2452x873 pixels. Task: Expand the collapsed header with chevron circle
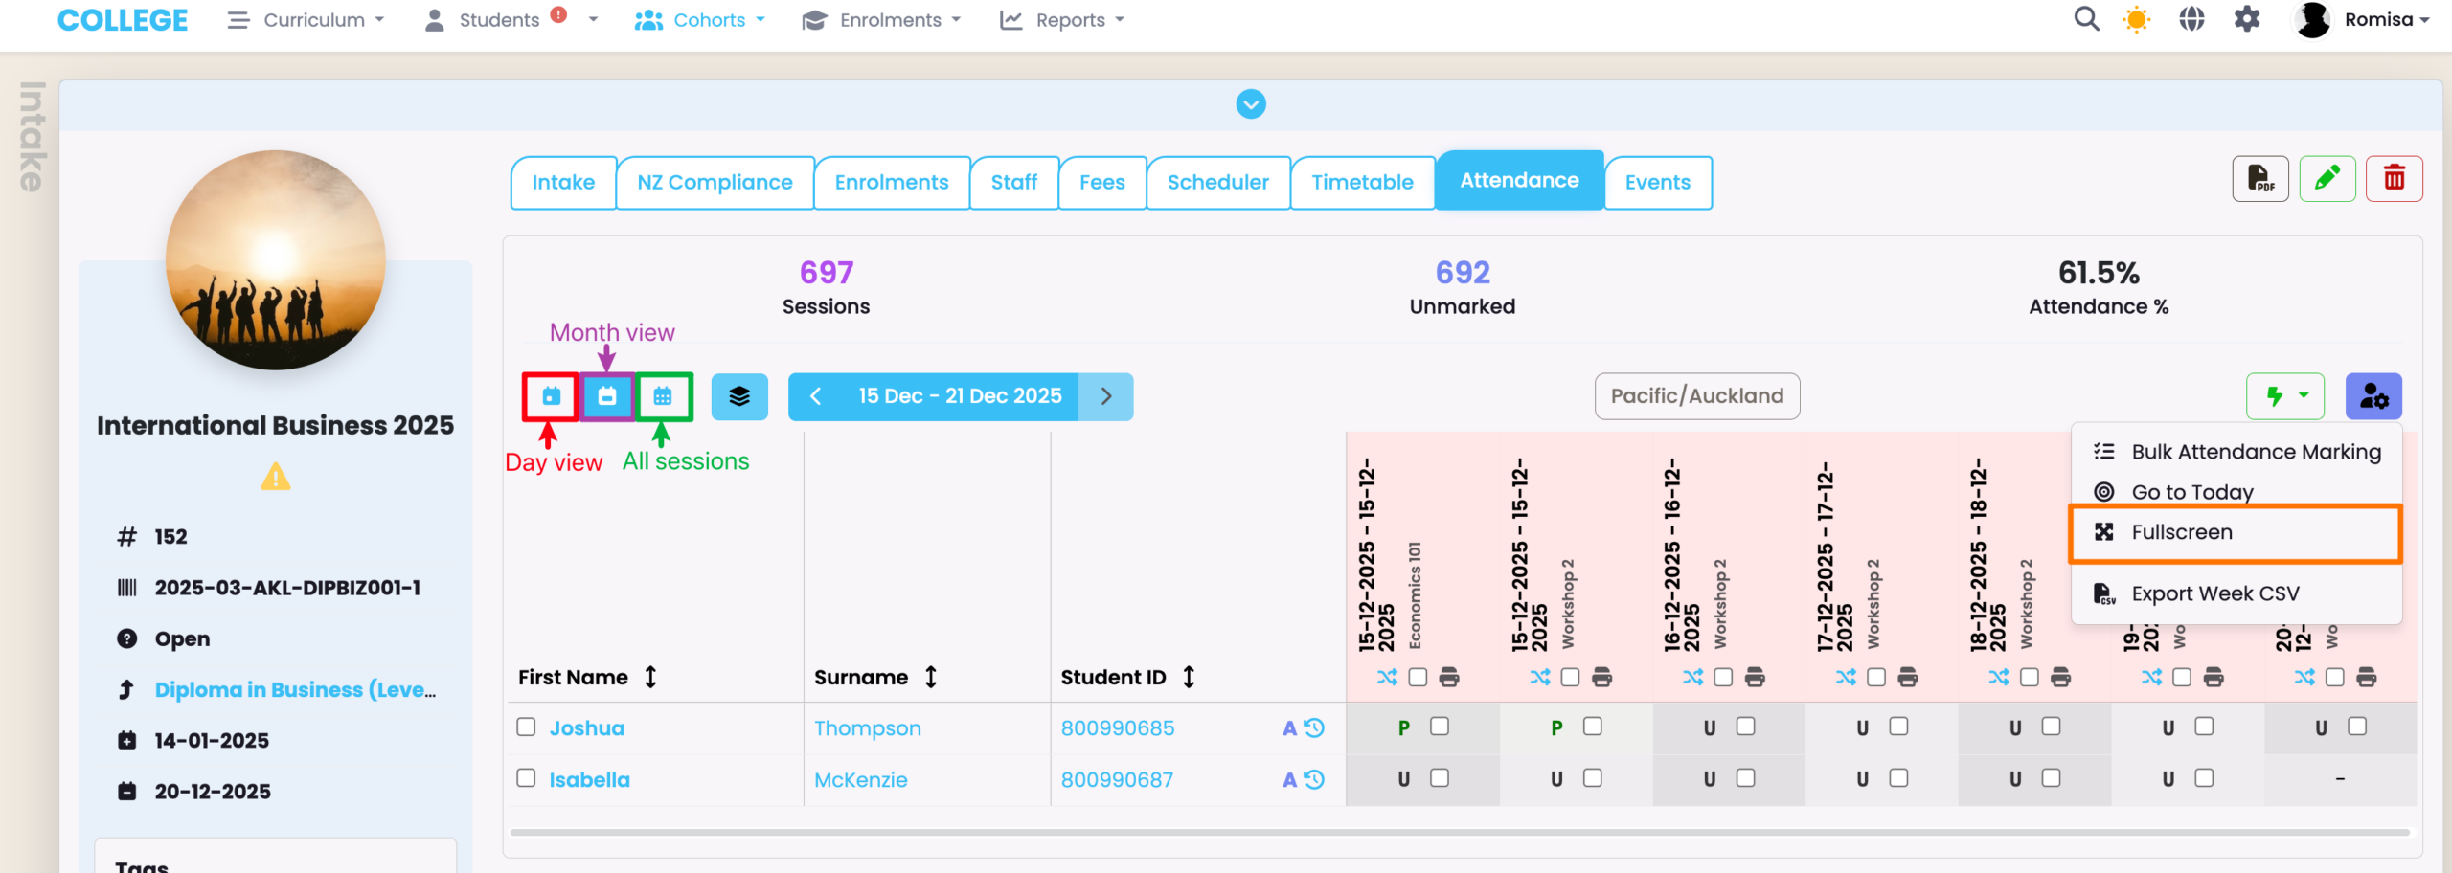pyautogui.click(x=1251, y=103)
